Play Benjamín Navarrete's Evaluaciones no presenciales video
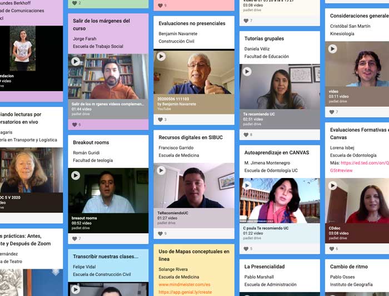 161,56
